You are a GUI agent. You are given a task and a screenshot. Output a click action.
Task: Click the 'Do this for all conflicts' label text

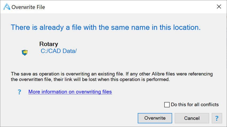[x=195, y=105]
